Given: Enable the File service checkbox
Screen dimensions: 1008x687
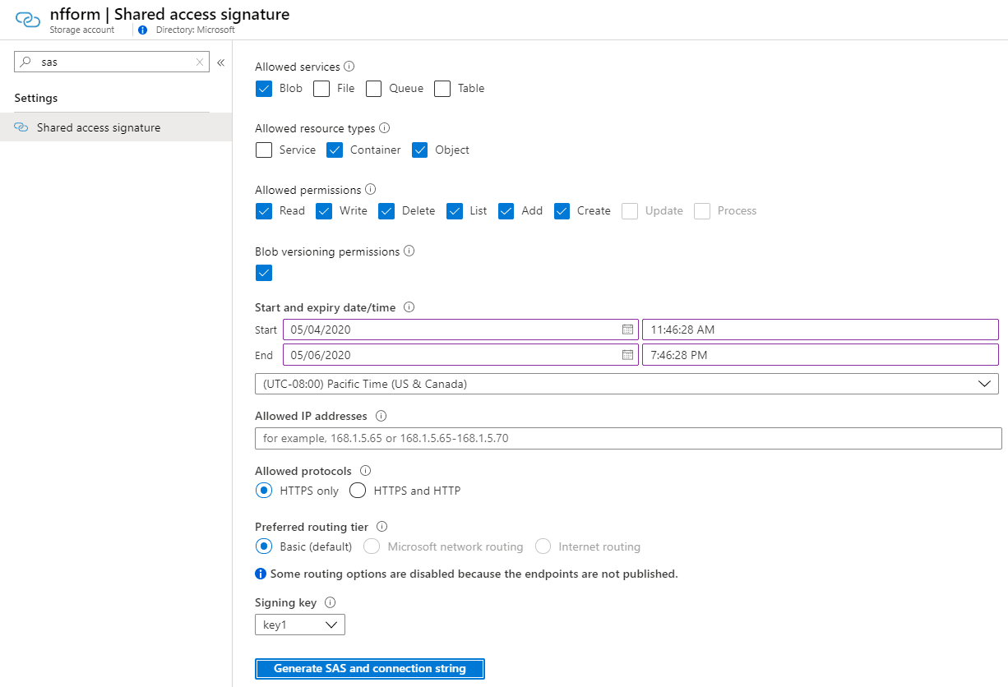Looking at the screenshot, I should 321,88.
